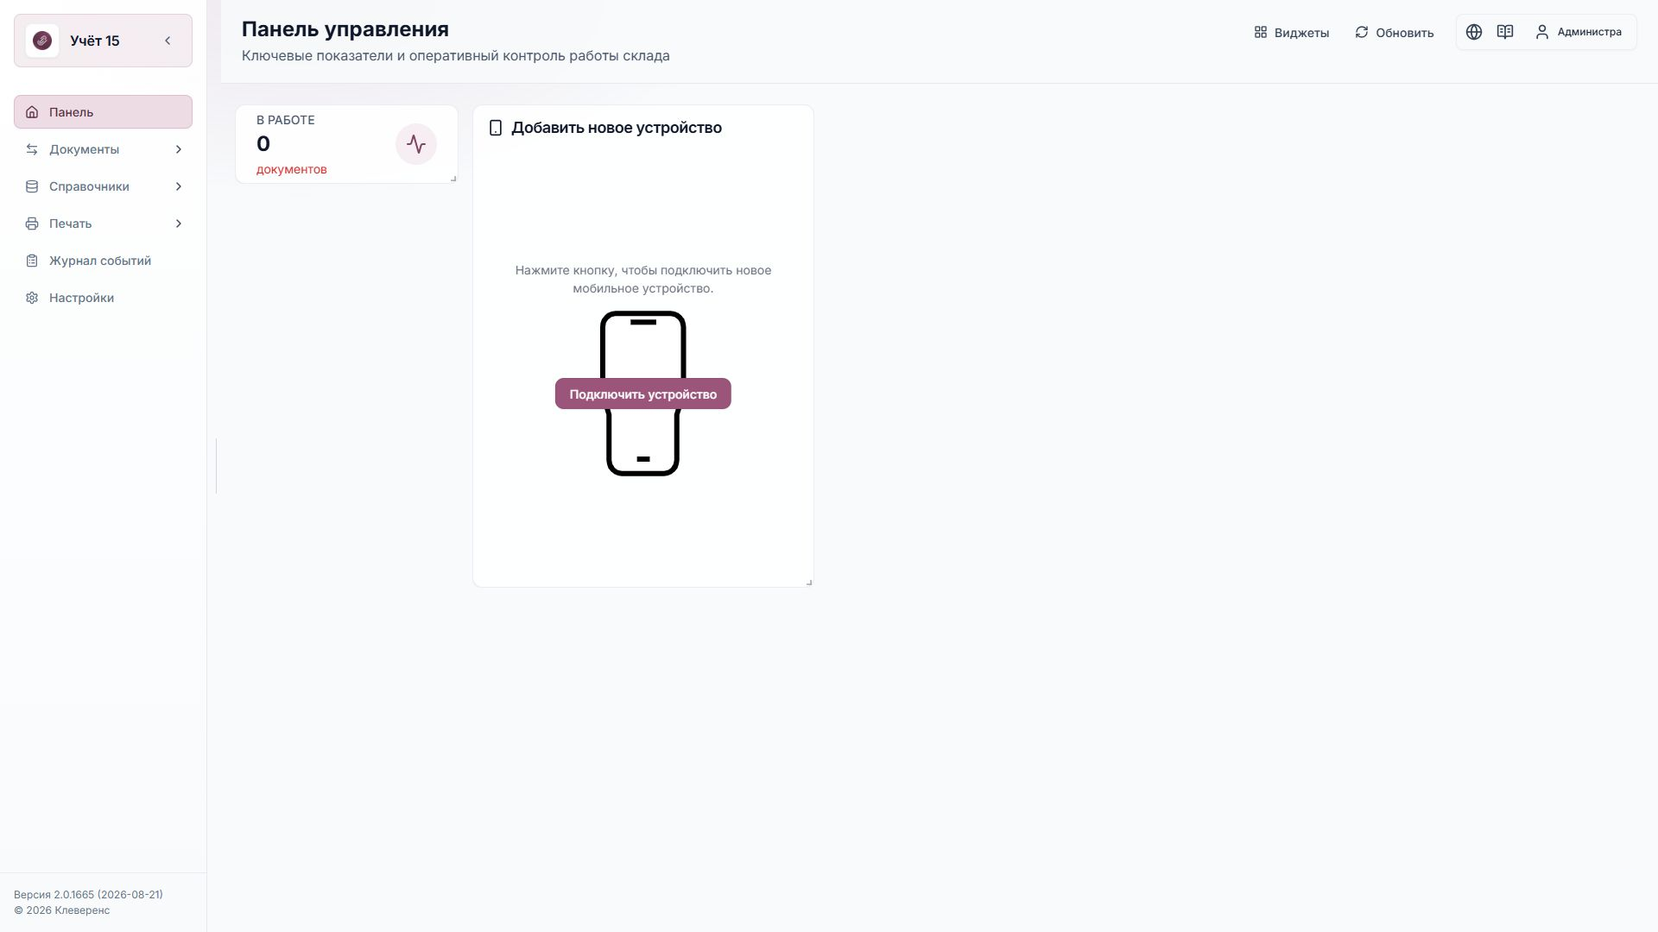Click the user icon beside Администра

[1542, 32]
